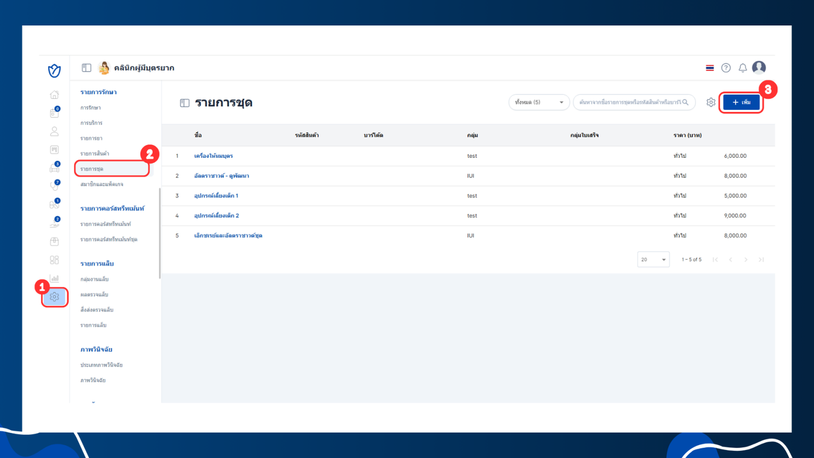The height and width of the screenshot is (458, 814).
Task: Open ภาพวินิจฉัย in the side menu
Action: 93,381
